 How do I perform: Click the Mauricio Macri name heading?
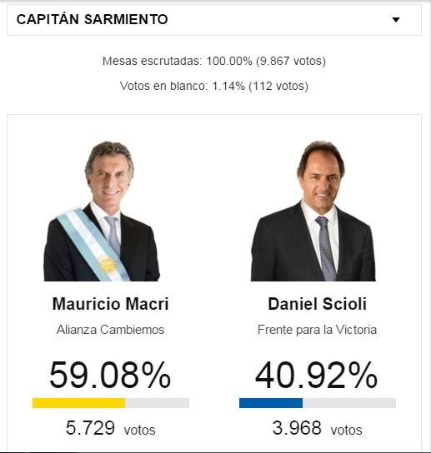[x=111, y=304]
